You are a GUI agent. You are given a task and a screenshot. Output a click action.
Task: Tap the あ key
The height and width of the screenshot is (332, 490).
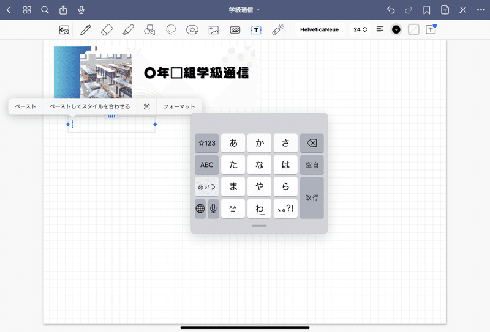(x=233, y=143)
